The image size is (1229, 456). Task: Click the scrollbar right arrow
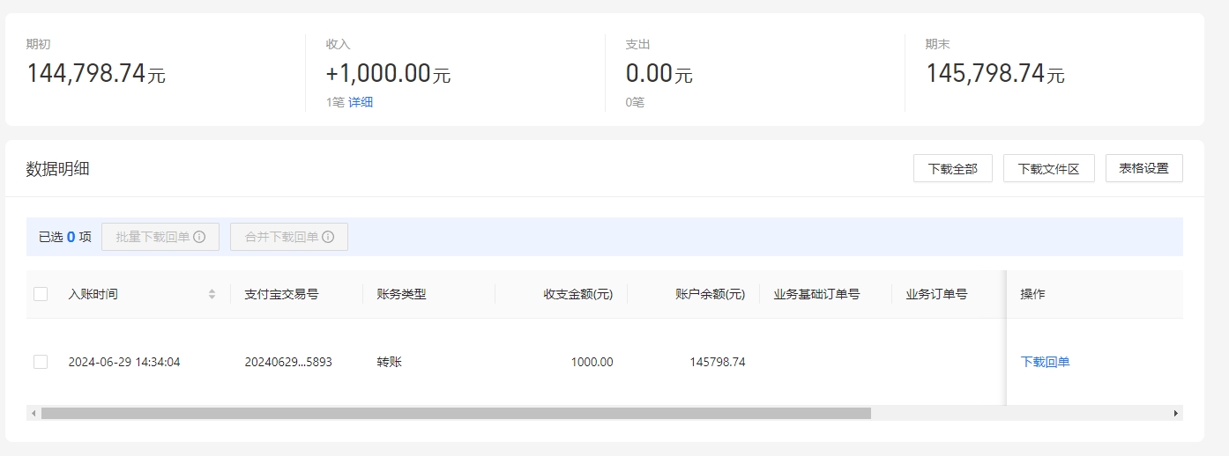pos(1175,413)
